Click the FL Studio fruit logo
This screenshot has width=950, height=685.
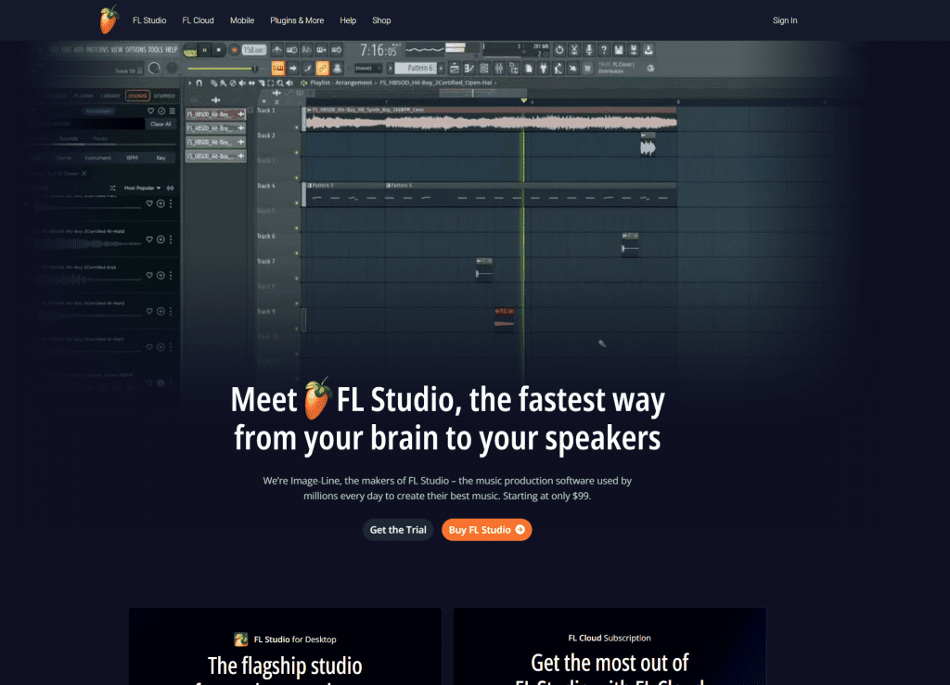[x=109, y=20]
